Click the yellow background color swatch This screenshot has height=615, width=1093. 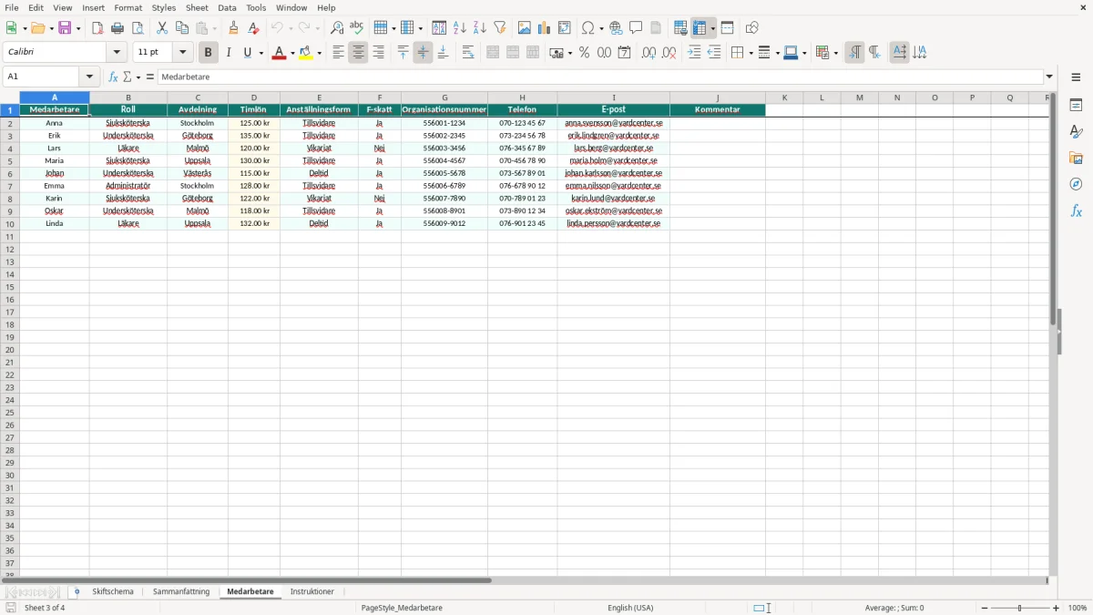[x=306, y=53]
